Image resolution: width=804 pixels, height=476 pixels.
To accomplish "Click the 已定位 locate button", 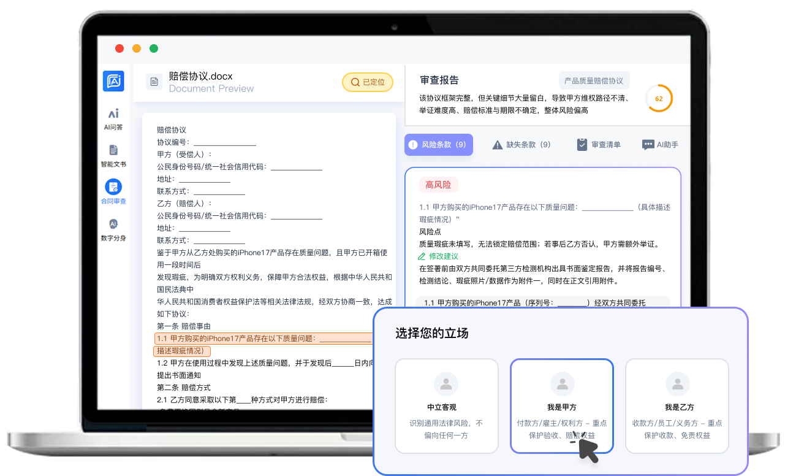I will tap(367, 82).
